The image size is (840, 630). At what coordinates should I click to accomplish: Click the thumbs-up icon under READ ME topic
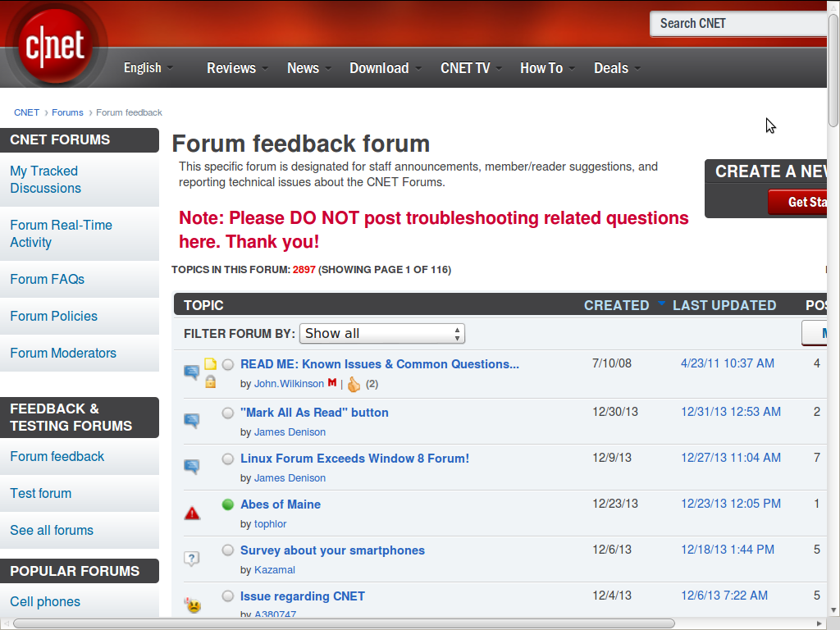click(354, 384)
